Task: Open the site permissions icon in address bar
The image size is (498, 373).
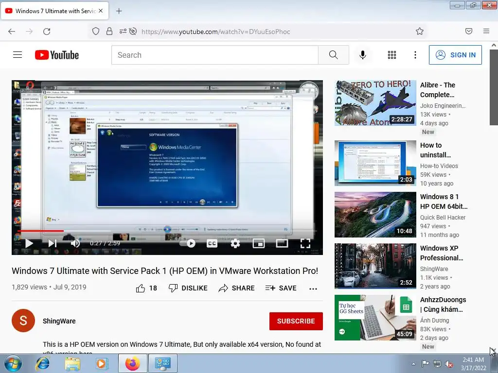Action: (123, 31)
